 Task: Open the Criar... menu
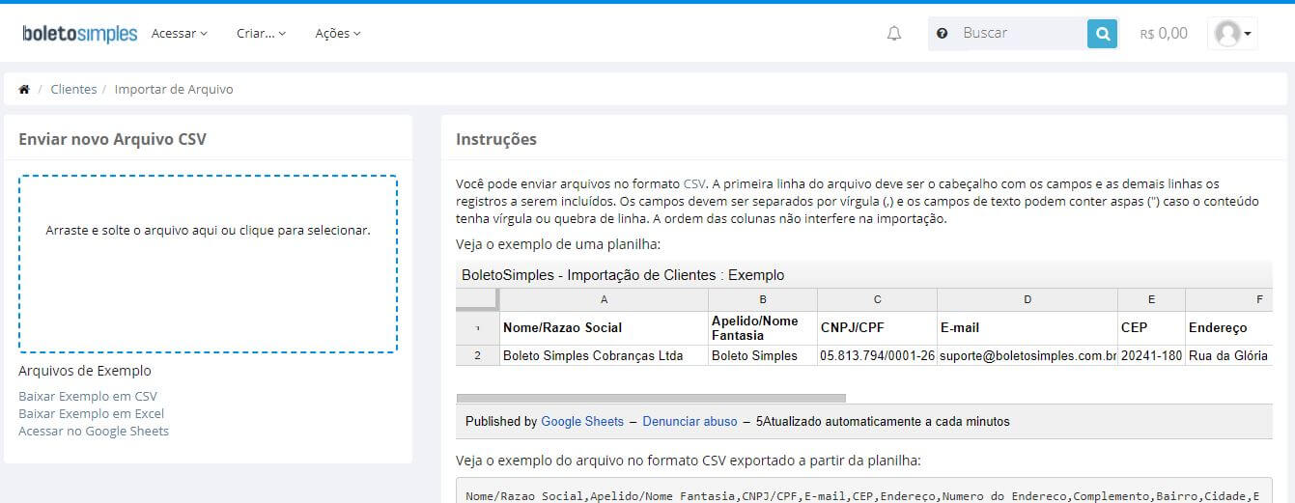262,33
